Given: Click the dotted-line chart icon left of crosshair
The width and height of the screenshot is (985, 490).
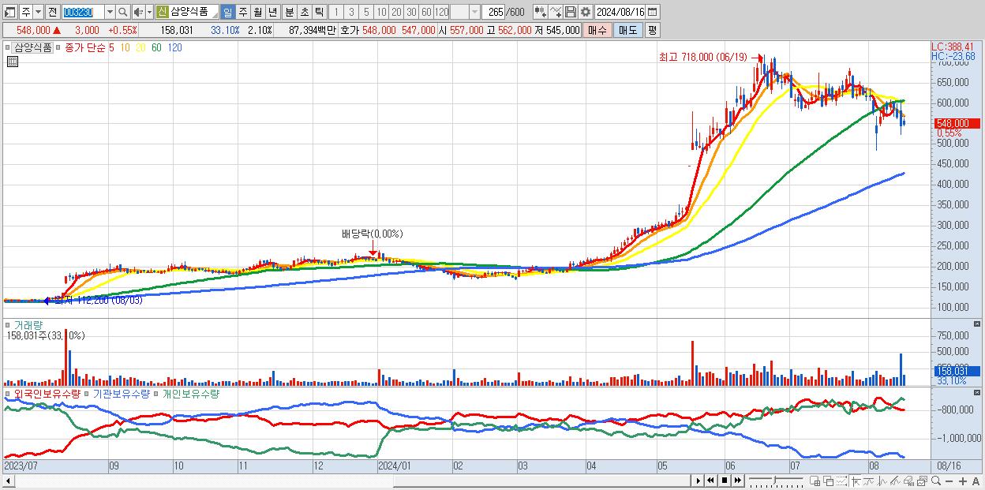Looking at the screenshot, I should [x=841, y=481].
